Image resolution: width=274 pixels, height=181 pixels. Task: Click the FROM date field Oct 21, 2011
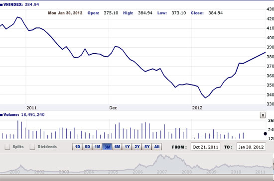pos(205,147)
